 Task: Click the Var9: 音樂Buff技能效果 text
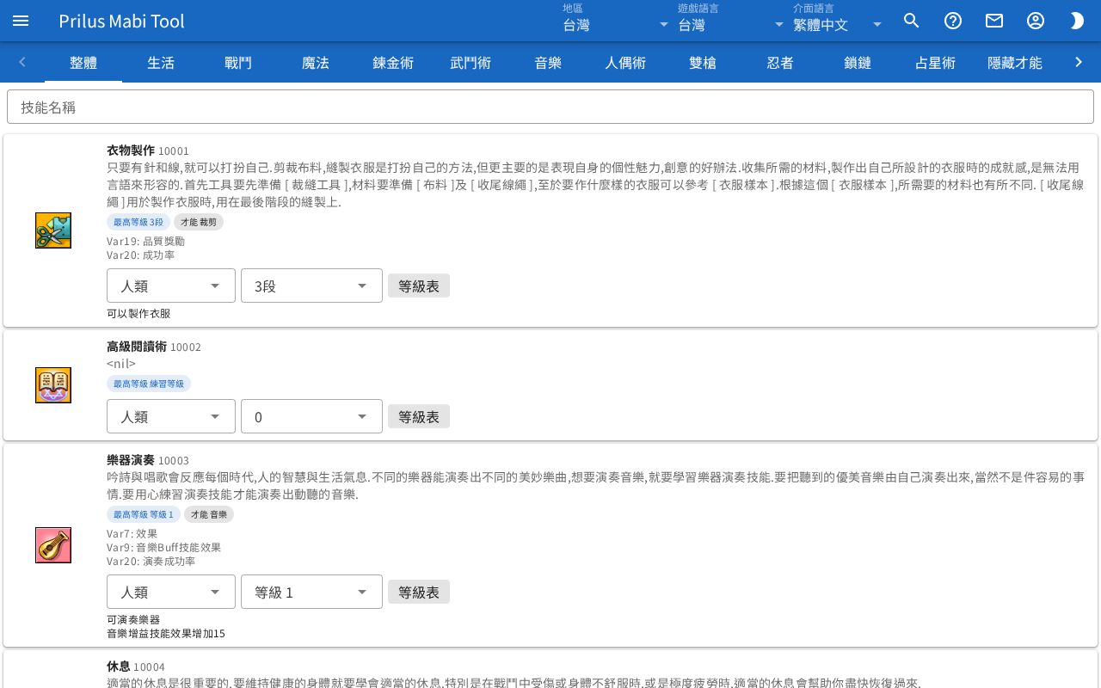point(163,548)
